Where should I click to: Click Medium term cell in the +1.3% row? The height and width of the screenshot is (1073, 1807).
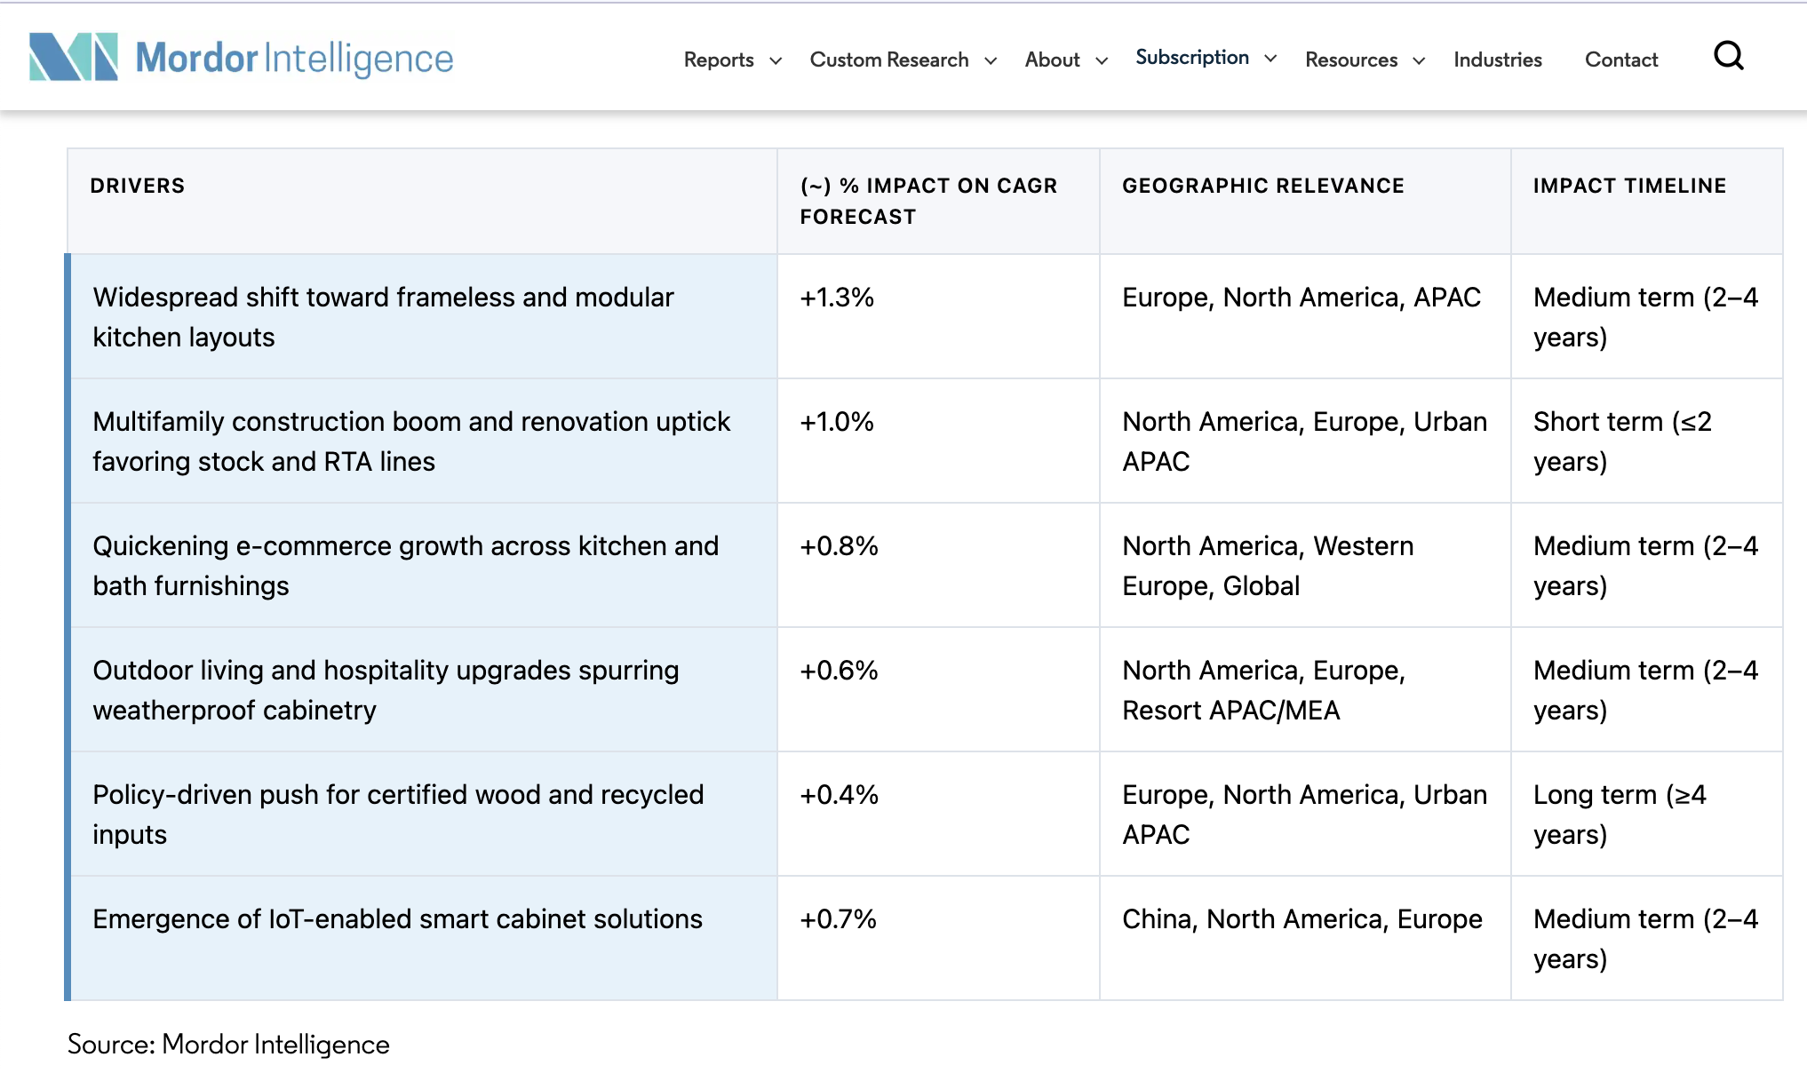tap(1645, 317)
